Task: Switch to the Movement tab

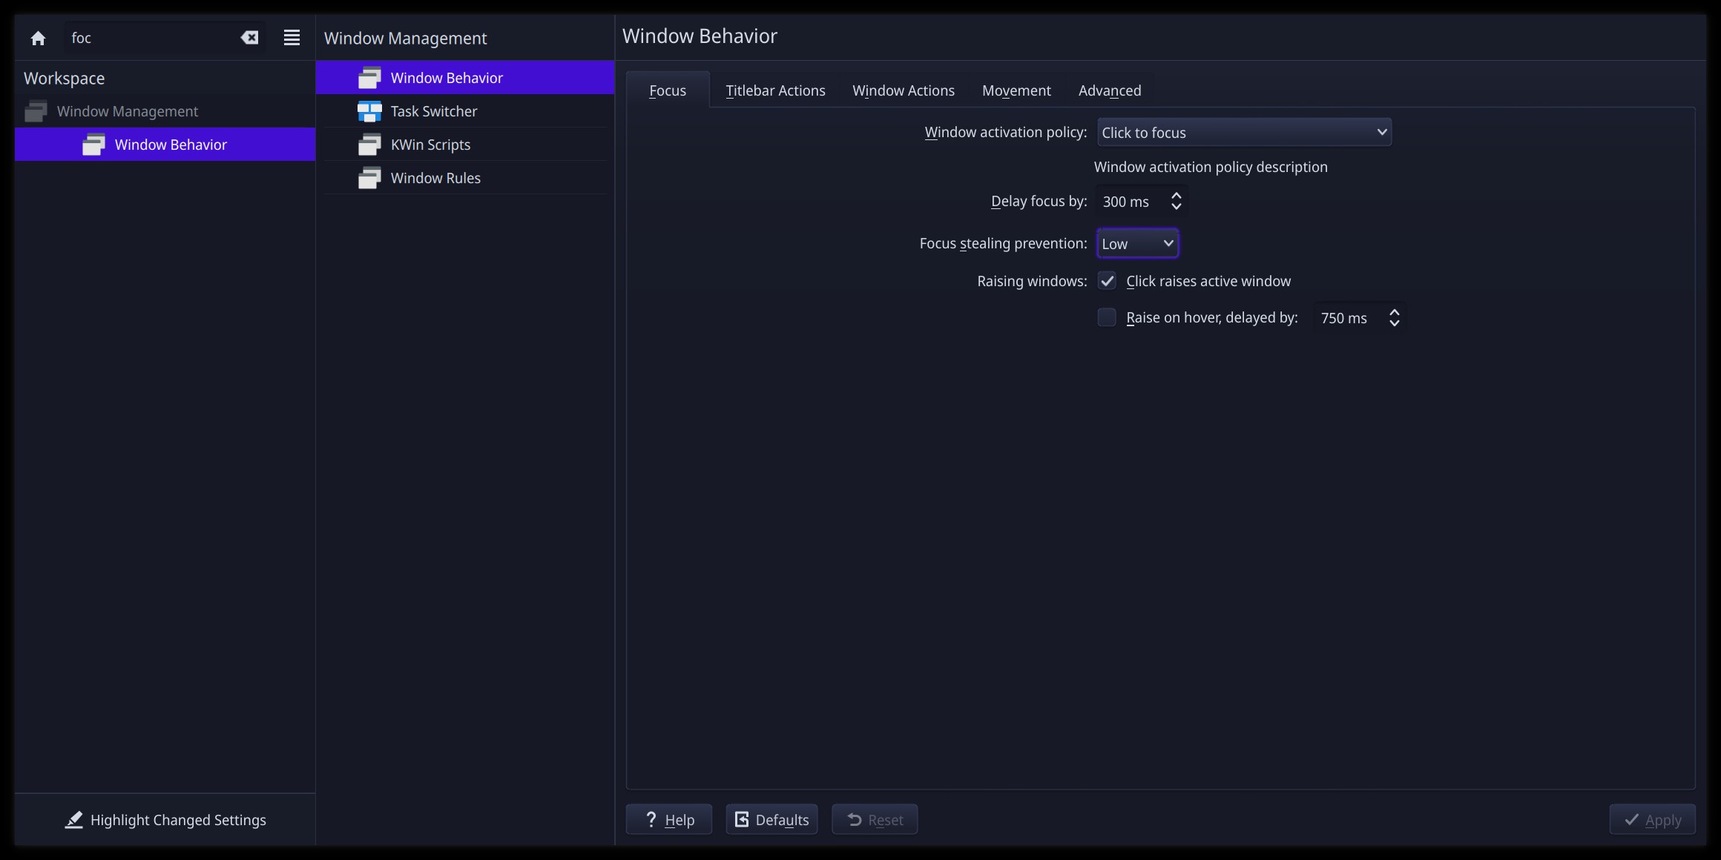Action: 1016,90
